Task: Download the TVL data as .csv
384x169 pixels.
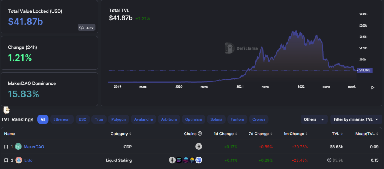Action: [87, 27]
